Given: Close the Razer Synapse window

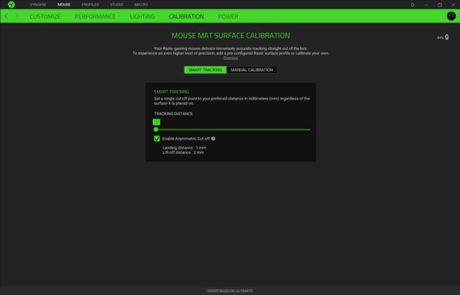Looking at the screenshot, I should coord(453,5).
